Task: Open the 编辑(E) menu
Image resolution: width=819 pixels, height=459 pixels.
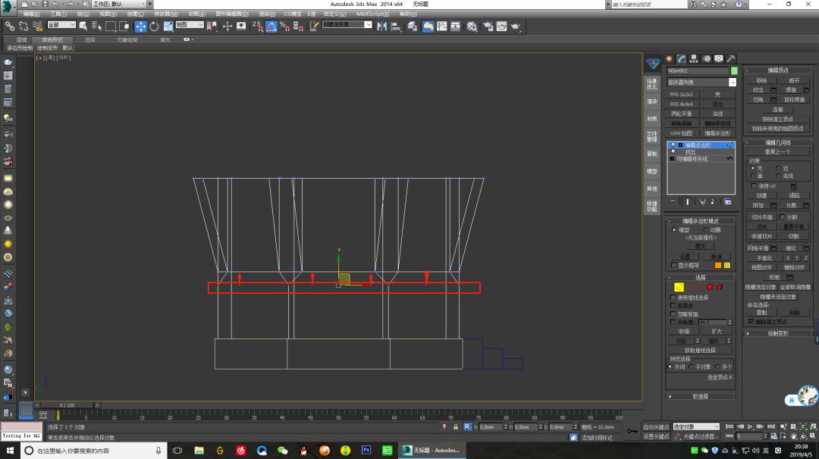Action: 31,14
